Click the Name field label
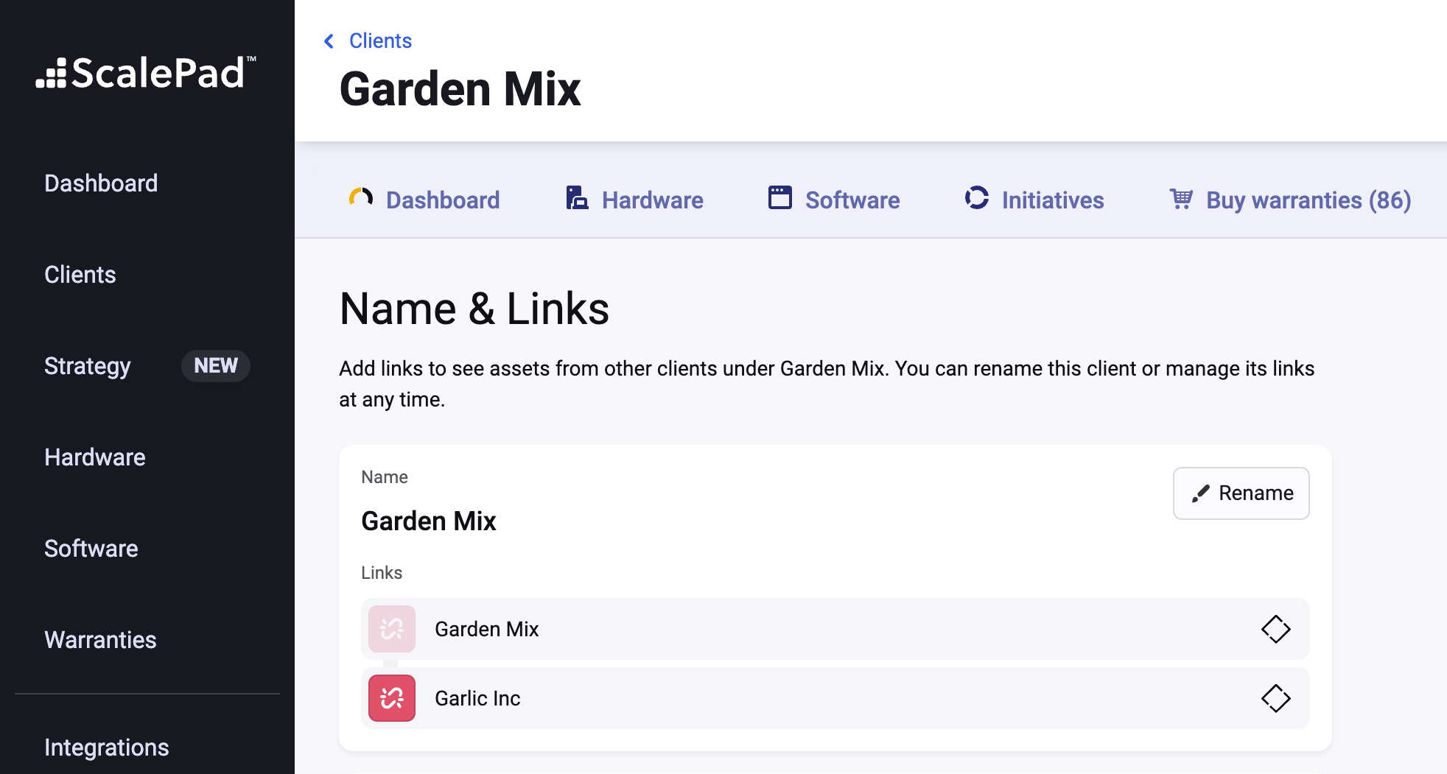1447x774 pixels. [x=385, y=477]
